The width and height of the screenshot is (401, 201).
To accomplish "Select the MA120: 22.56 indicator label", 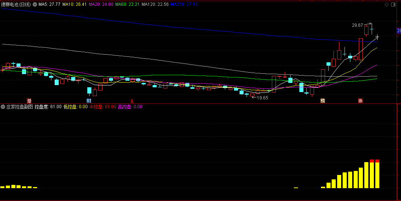I will [155, 4].
